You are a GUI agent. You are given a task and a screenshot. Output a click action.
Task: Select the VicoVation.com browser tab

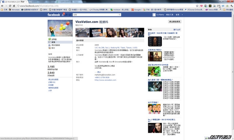14,1
